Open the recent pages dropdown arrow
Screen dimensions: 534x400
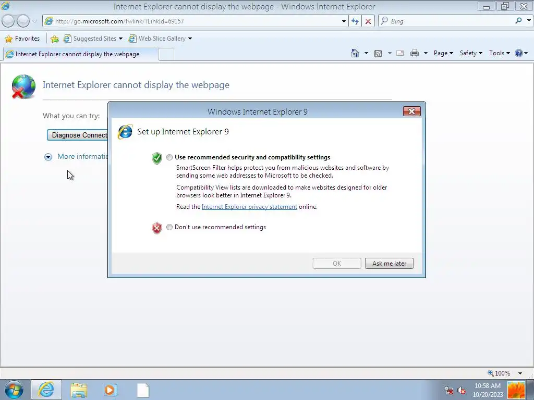(34, 21)
